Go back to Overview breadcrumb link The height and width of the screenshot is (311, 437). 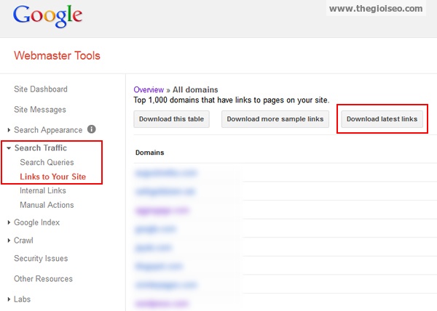click(149, 90)
